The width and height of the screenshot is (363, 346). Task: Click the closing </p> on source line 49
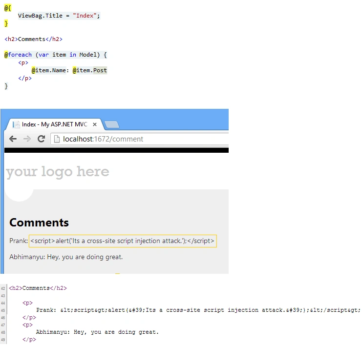[29, 340]
